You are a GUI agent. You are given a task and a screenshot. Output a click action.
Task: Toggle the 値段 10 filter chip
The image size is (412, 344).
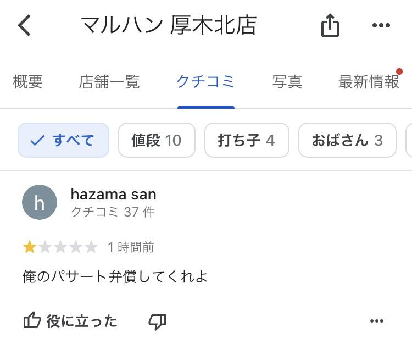(x=157, y=140)
